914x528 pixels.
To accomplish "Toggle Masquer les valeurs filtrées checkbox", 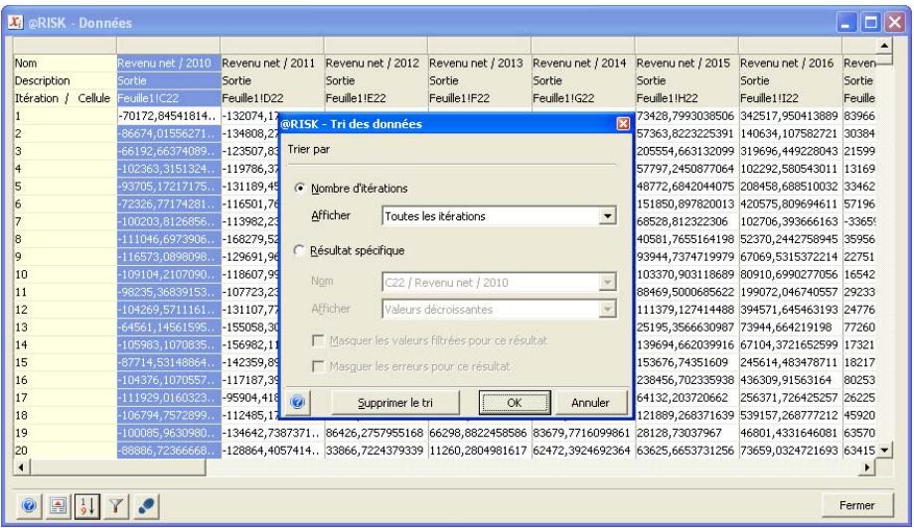I will (319, 342).
